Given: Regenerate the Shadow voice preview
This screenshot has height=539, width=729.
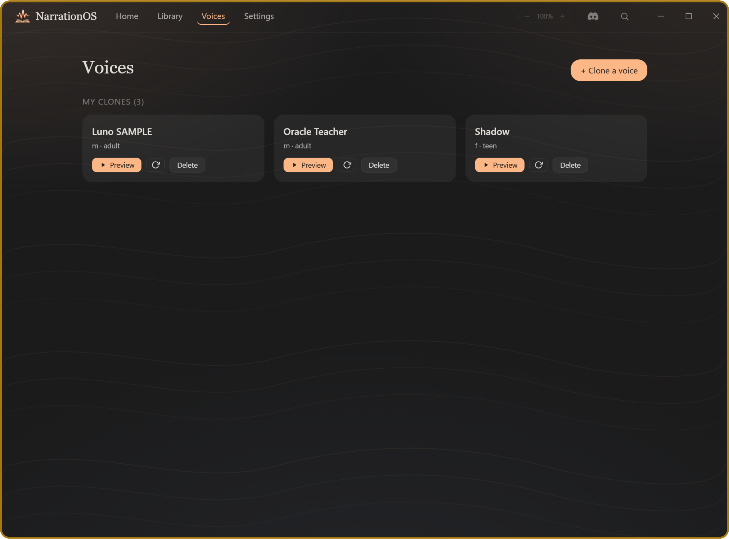Looking at the screenshot, I should coord(539,165).
